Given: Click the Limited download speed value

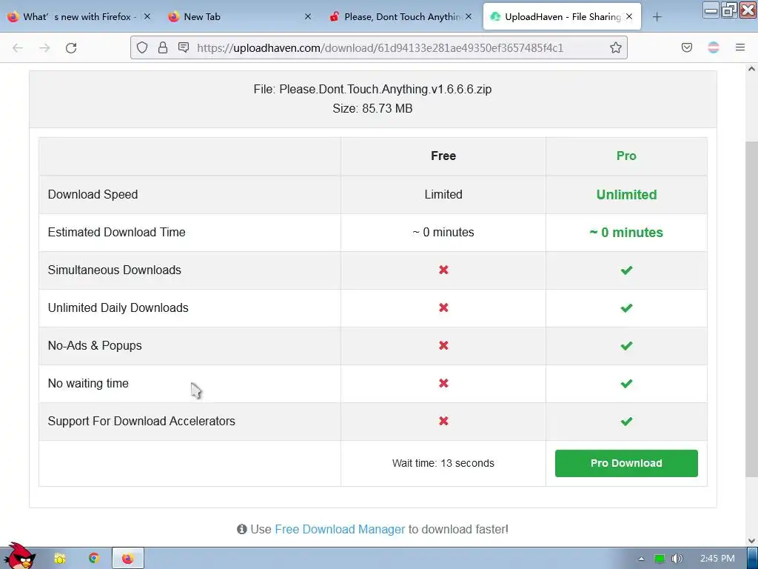Looking at the screenshot, I should [443, 194].
